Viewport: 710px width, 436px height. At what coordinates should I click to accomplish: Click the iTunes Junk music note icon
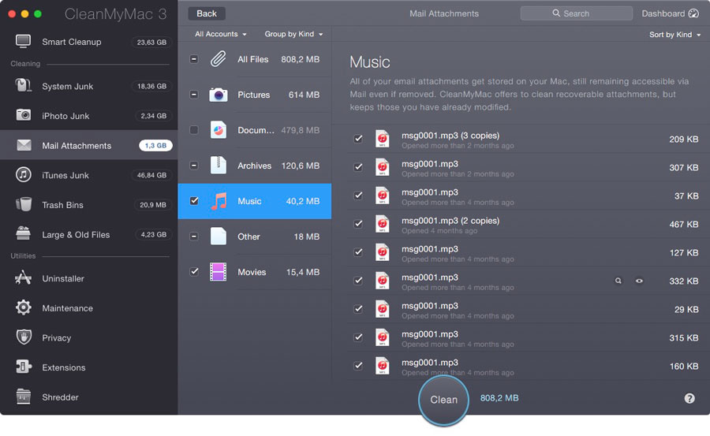[x=24, y=175]
